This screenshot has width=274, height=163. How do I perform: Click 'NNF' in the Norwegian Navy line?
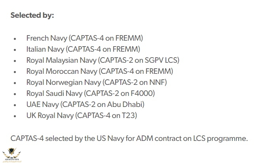pos(157,82)
